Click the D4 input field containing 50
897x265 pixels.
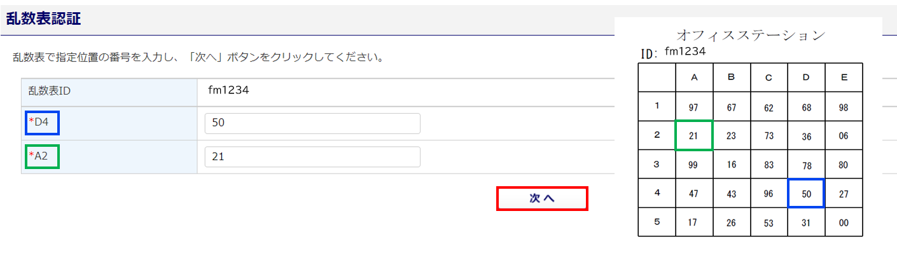click(x=312, y=123)
